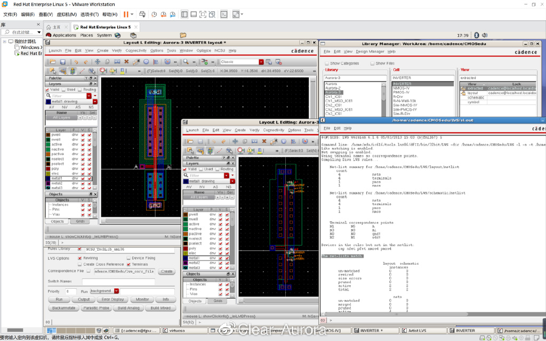Click the Open folder icon in Virtuoso toolbar
Viewport: 546px width, 341px height.
53,62
